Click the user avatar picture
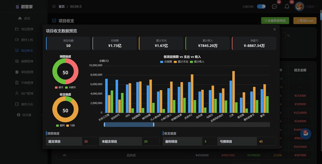Viewport: 322px width, 164px height. coord(299,6)
